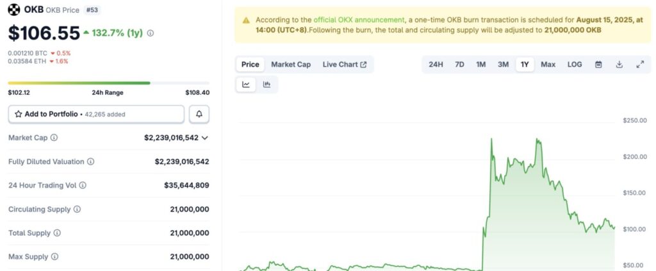Expand chart to fullscreen
The width and height of the screenshot is (656, 271).
click(x=639, y=64)
